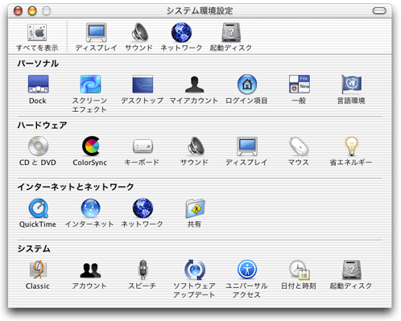This screenshot has height=321, width=401.
Task: Open ソフトウェアアップデート preferences icon
Action: point(195,270)
